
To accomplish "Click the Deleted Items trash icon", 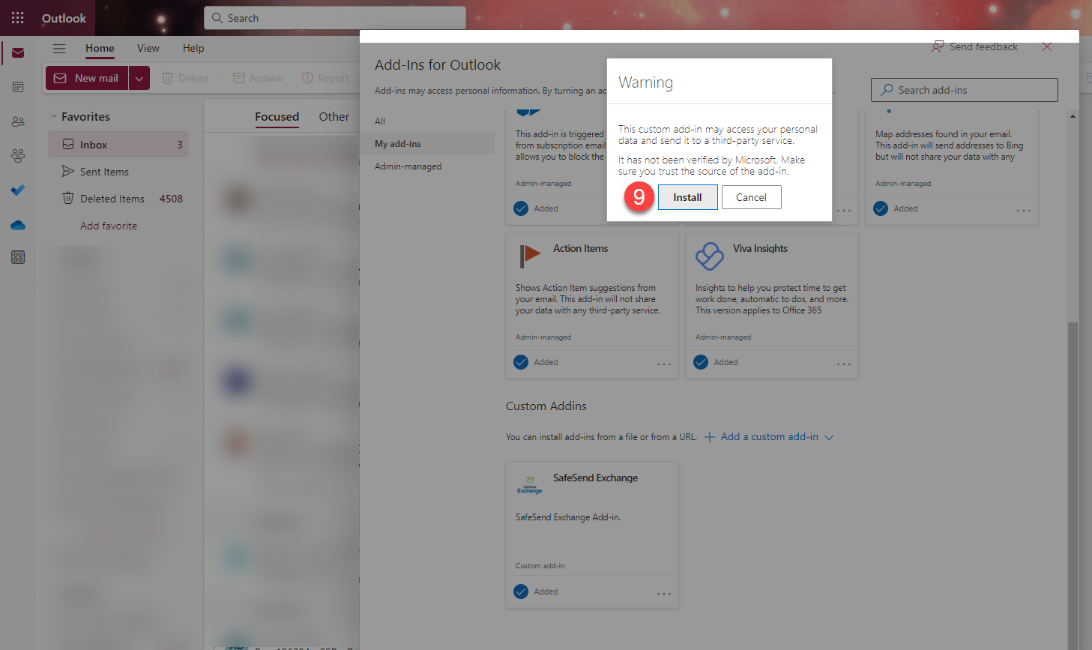I will click(x=68, y=198).
